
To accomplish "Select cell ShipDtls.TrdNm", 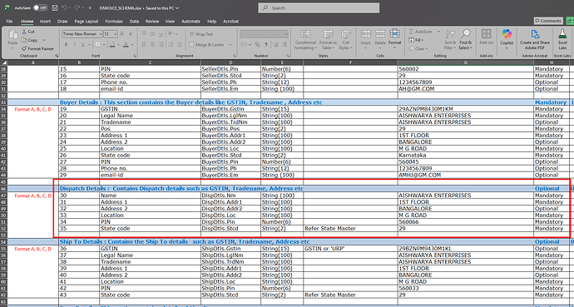I will click(230, 261).
